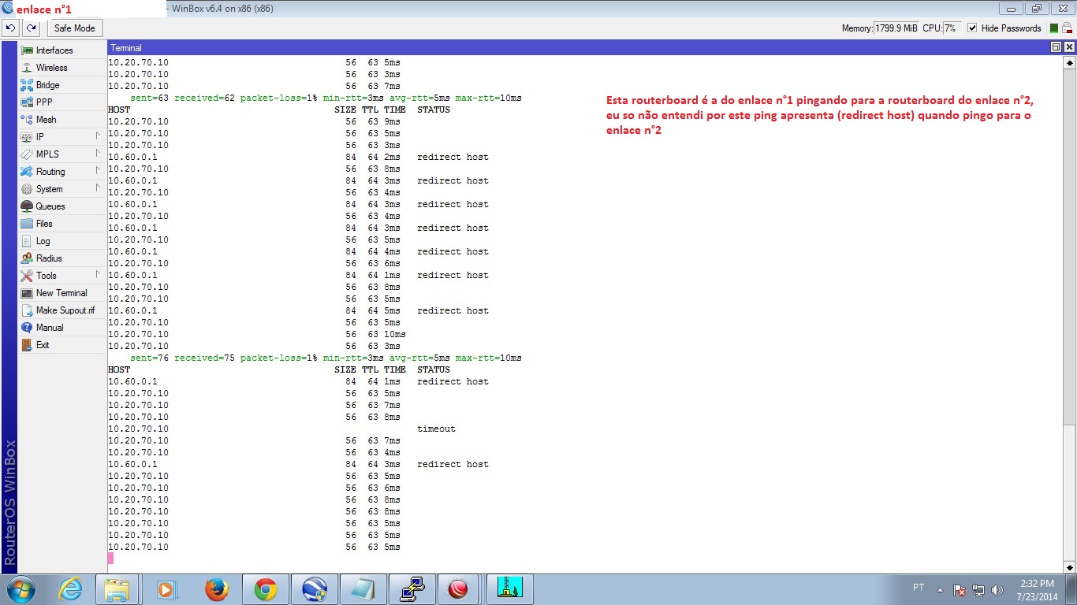Close the Terminal panel window
The image size is (1077, 605).
coord(1069,47)
